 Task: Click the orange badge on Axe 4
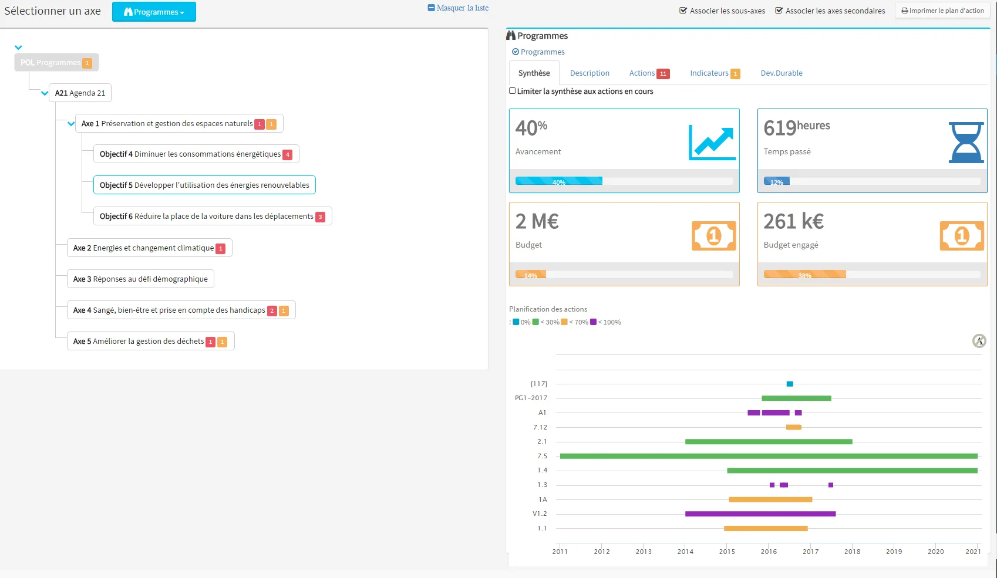pyautogui.click(x=284, y=311)
